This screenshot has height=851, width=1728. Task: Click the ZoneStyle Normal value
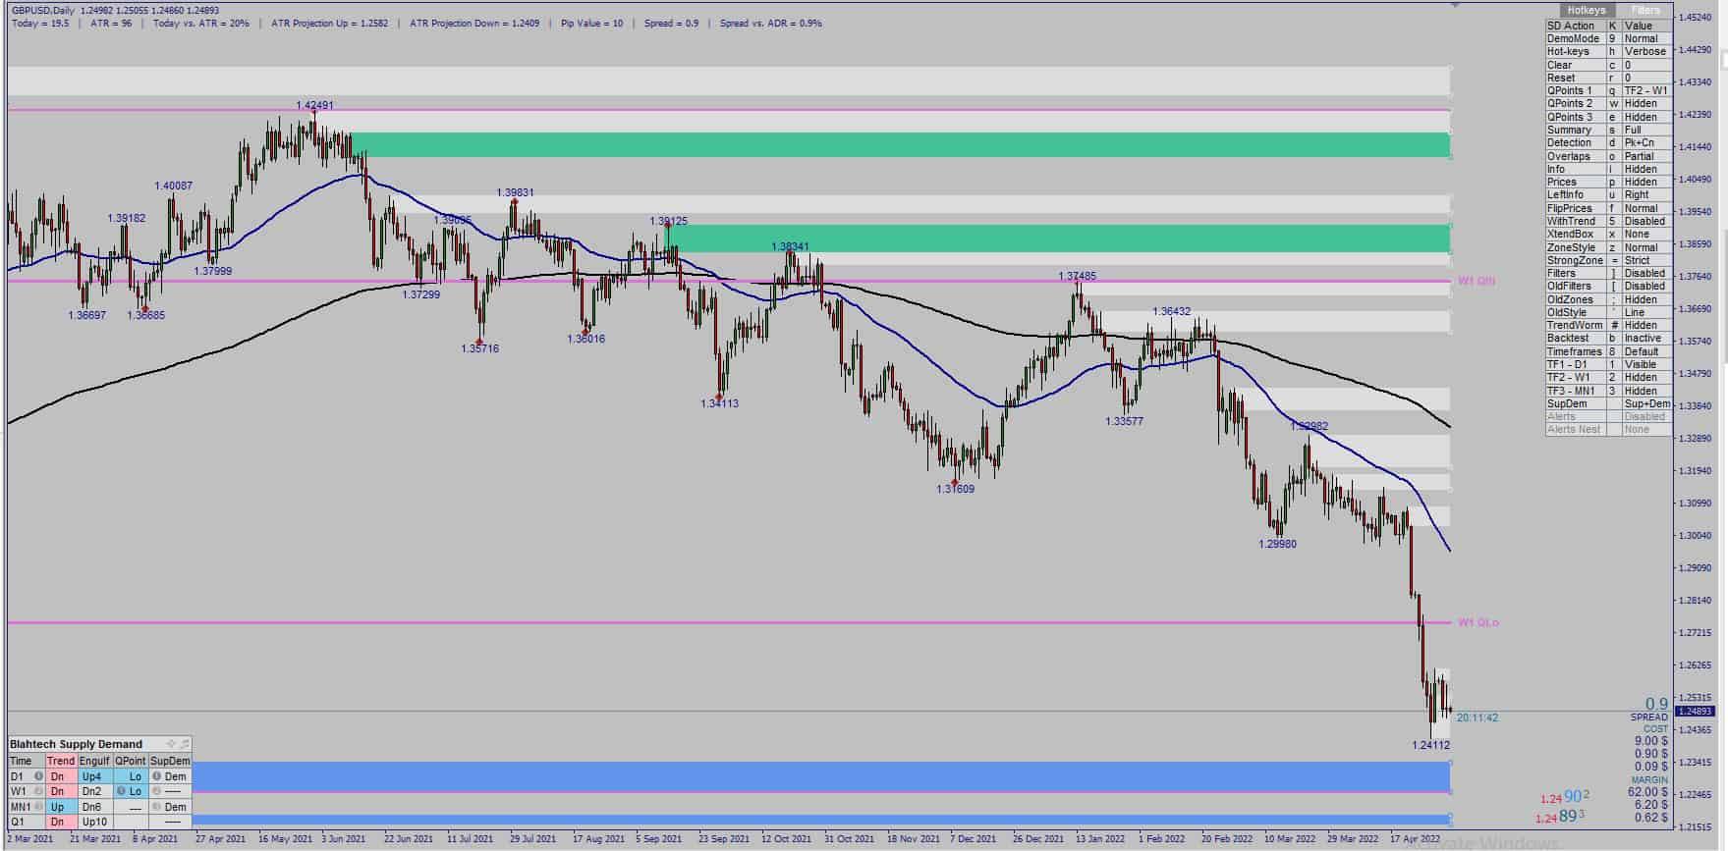pyautogui.click(x=1645, y=247)
